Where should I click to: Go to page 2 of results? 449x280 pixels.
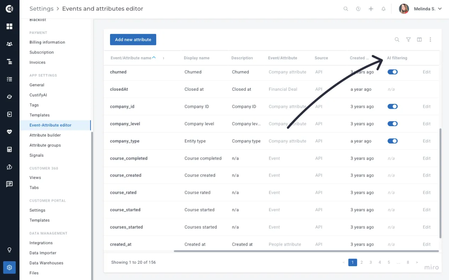tap(362, 263)
